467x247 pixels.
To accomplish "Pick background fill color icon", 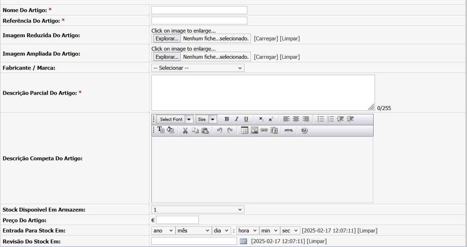I will [x=170, y=130].
